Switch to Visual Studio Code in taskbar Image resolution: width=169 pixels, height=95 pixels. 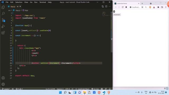point(104,92)
